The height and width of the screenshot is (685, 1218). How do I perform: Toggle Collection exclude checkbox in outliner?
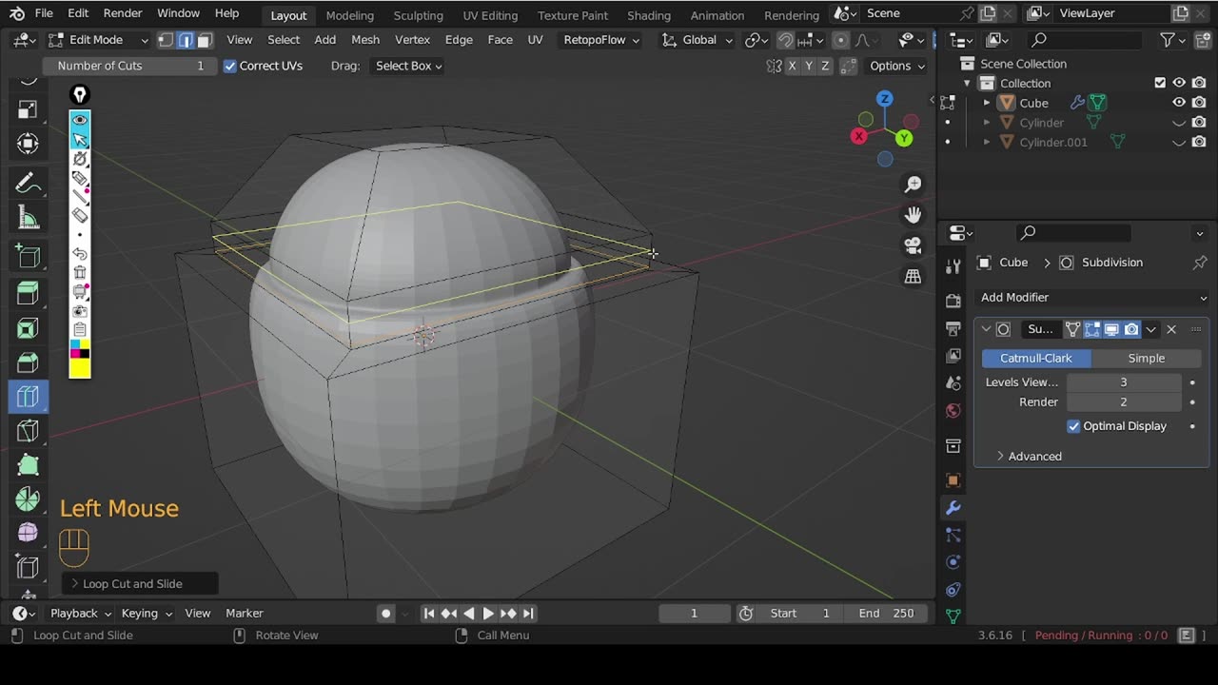(1160, 83)
